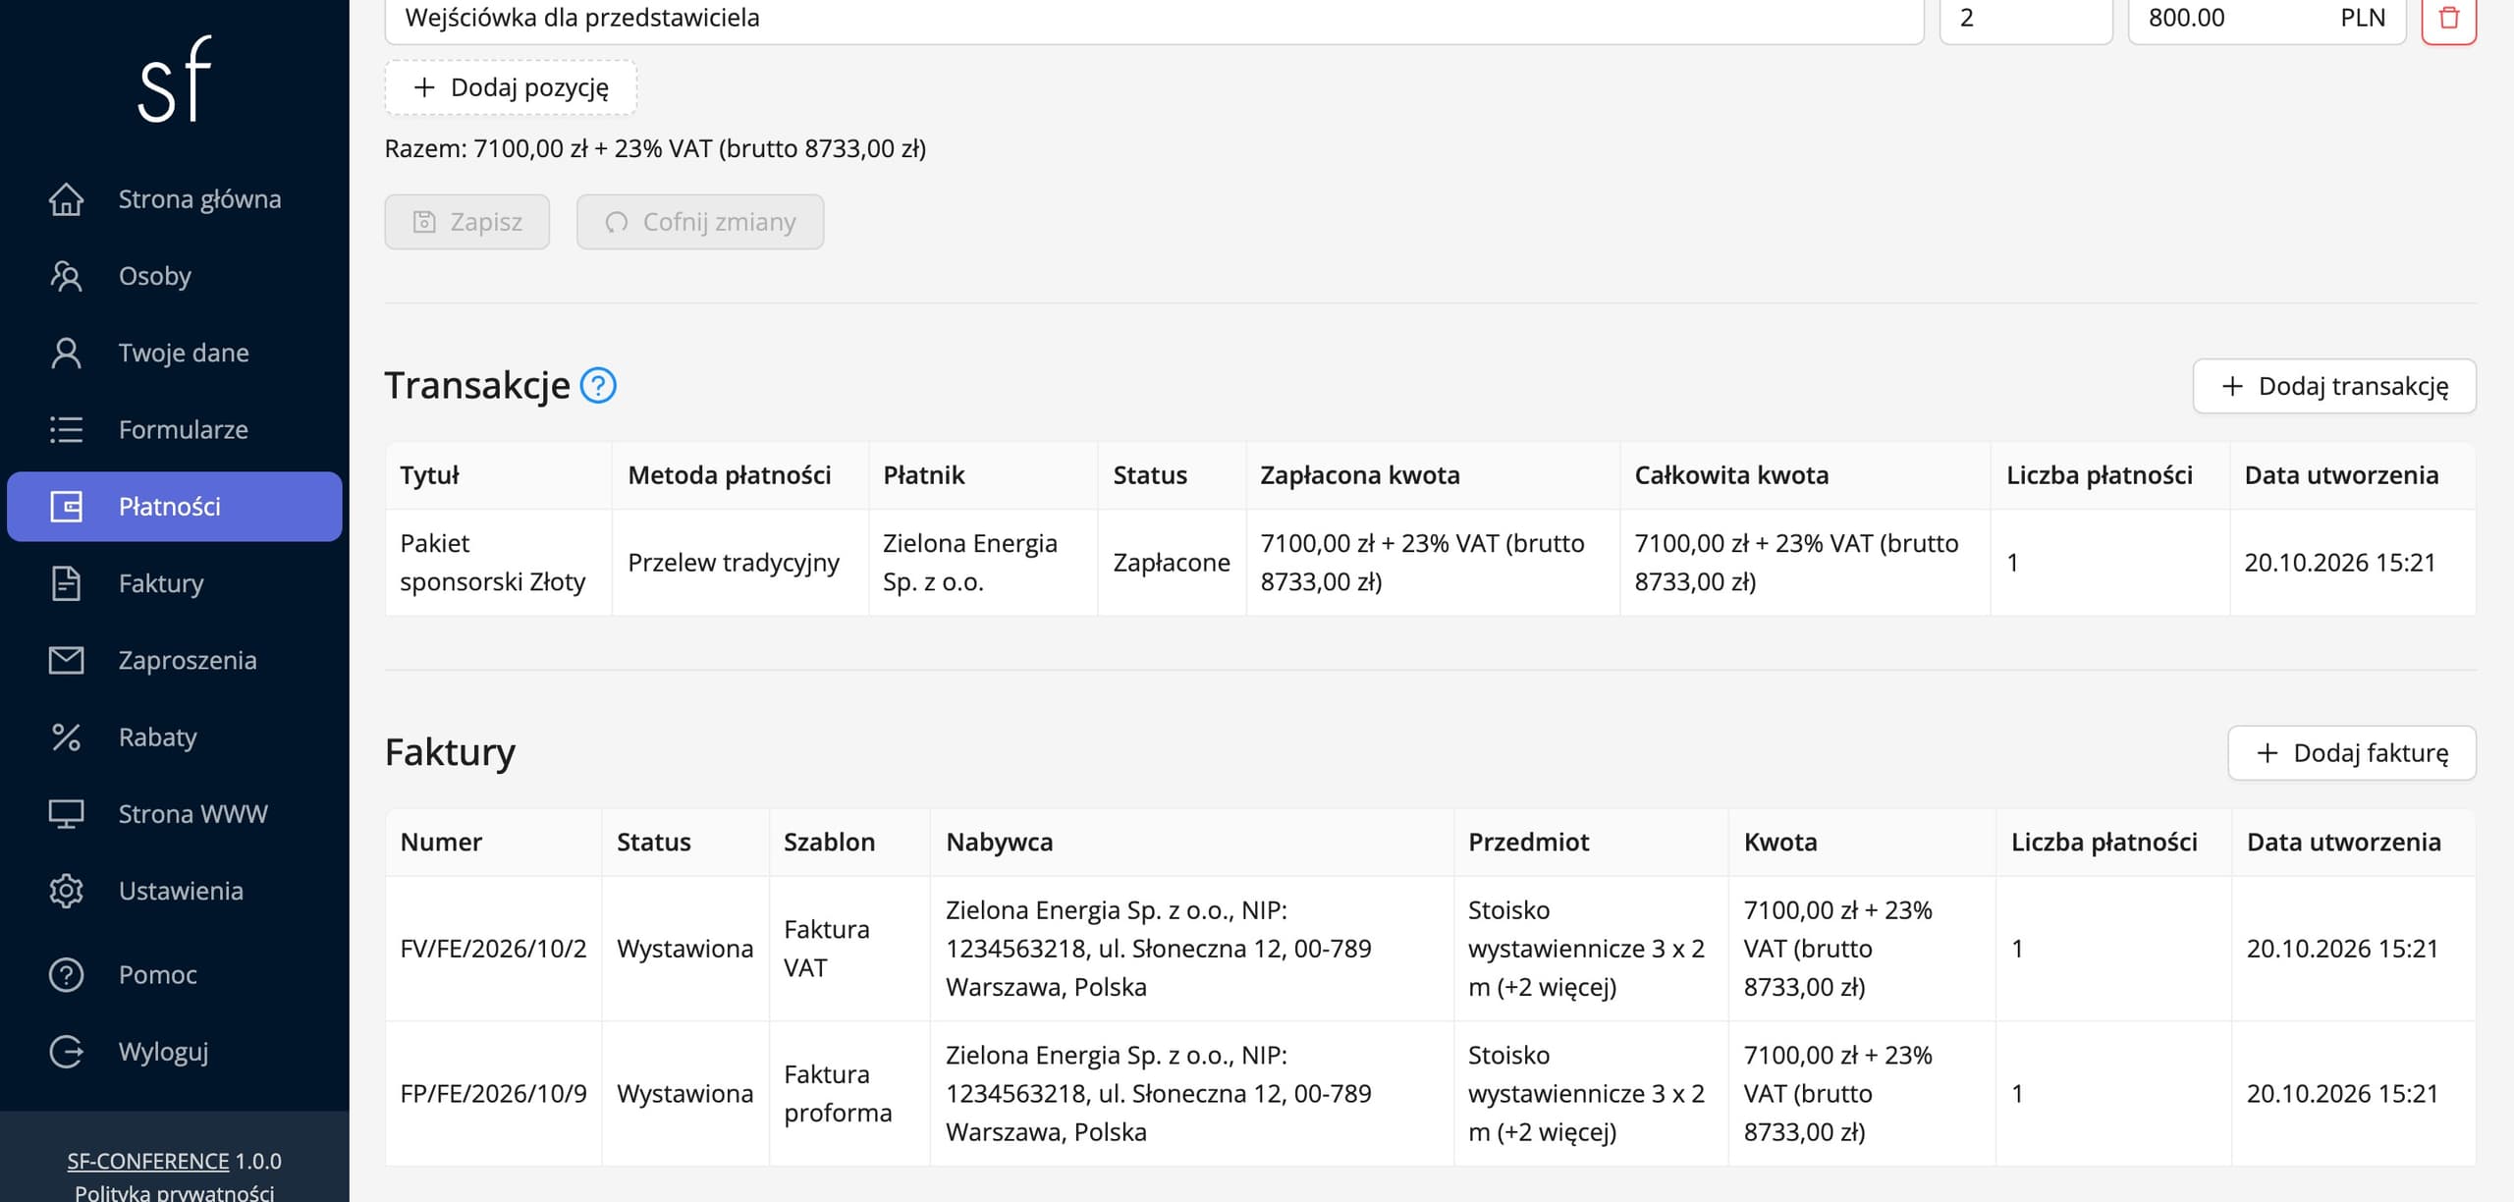Click the logout icon beside Wyloguj
The height and width of the screenshot is (1202, 2514).
66,1052
